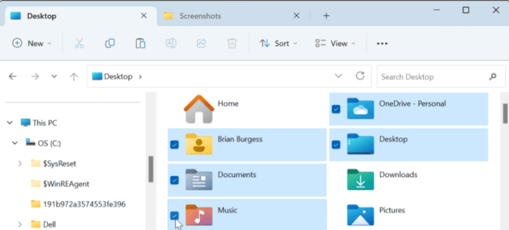Go up one level with up arrow
This screenshot has width=509, height=230.
pos(74,76)
